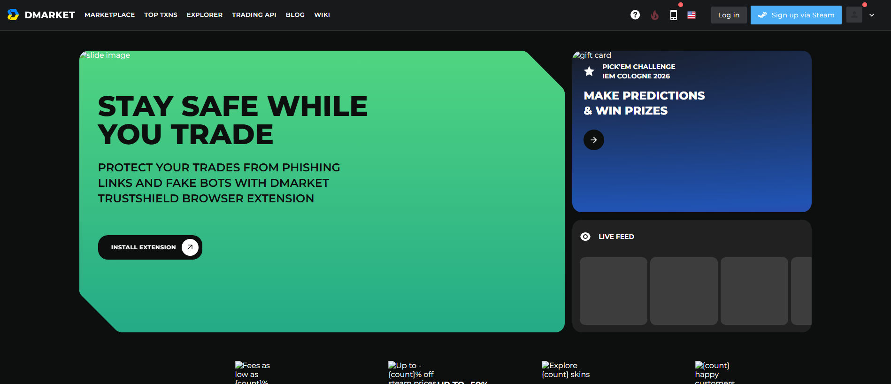The image size is (891, 384).
Task: Select third Live Feed placeholder card
Action: tap(754, 291)
